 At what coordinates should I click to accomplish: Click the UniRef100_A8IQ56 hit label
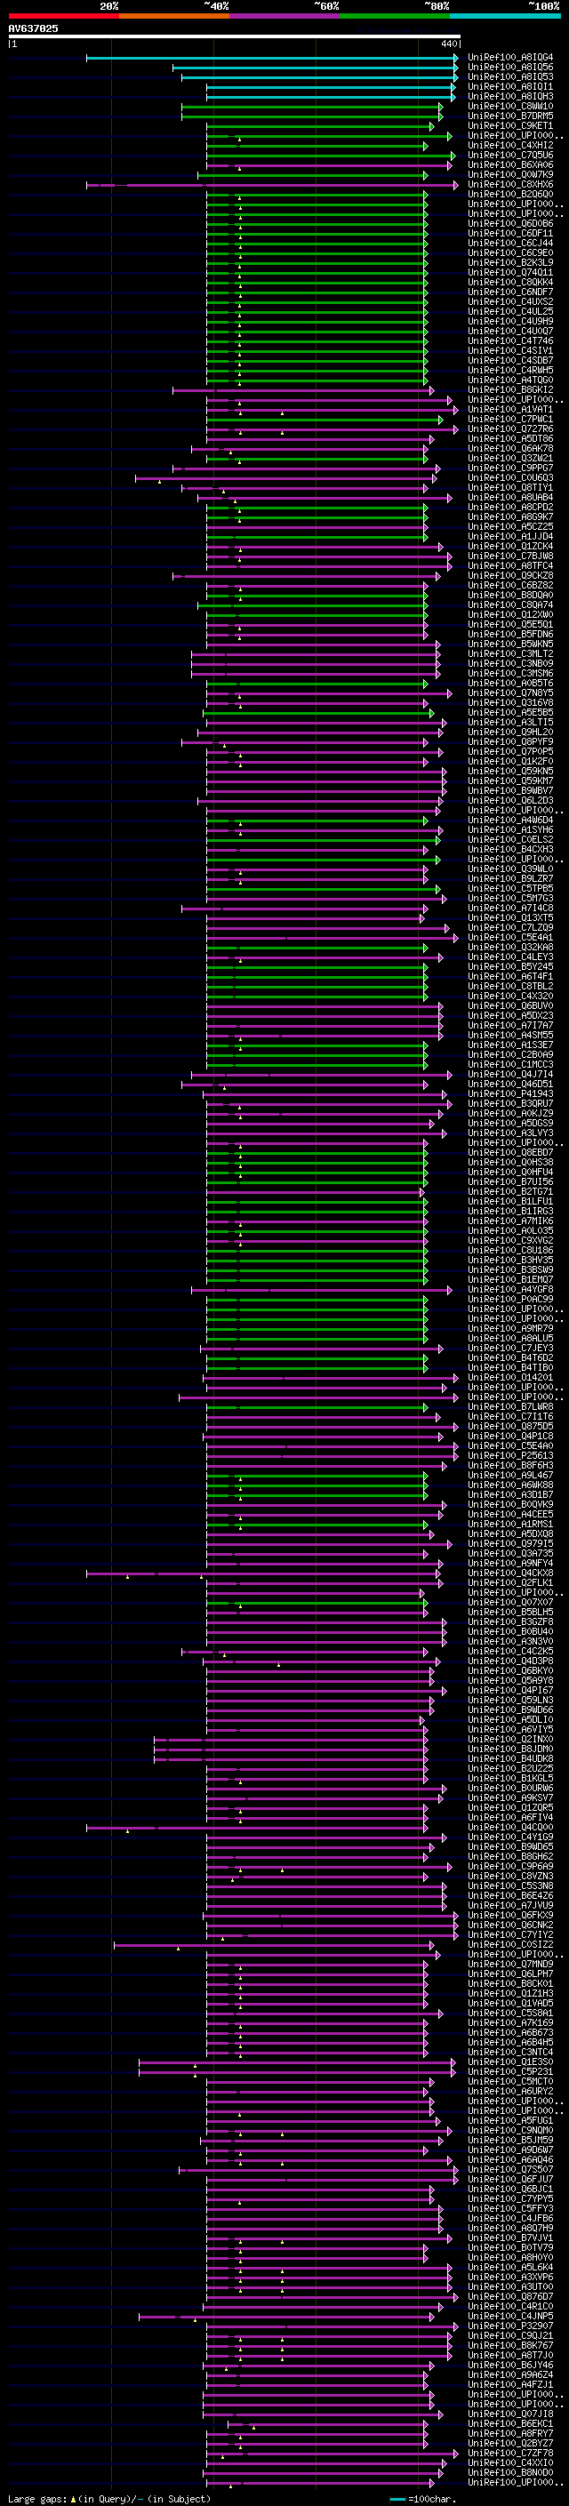click(510, 68)
